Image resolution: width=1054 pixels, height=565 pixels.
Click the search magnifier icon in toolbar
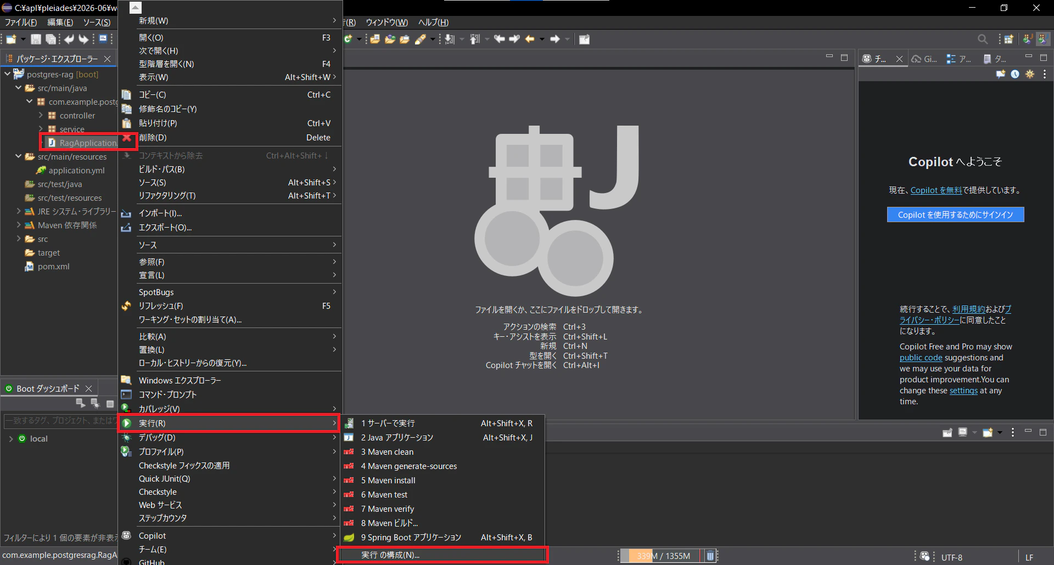[x=983, y=39]
